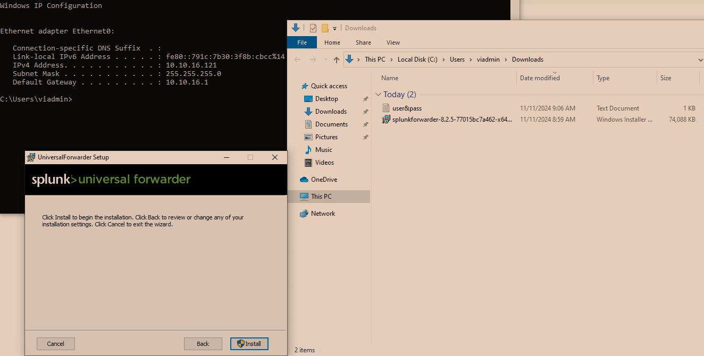Collapse the 'Today (2)' group

(379, 95)
